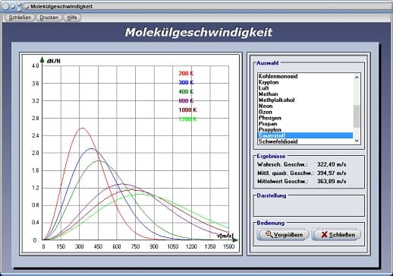Select Methylalkohol in the Auswahl list
This screenshot has height=276, width=393.
[x=305, y=100]
